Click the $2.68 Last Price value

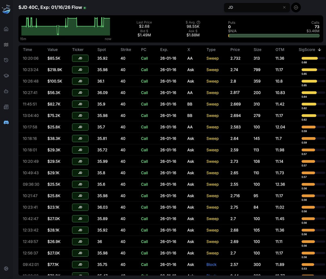[144, 26]
